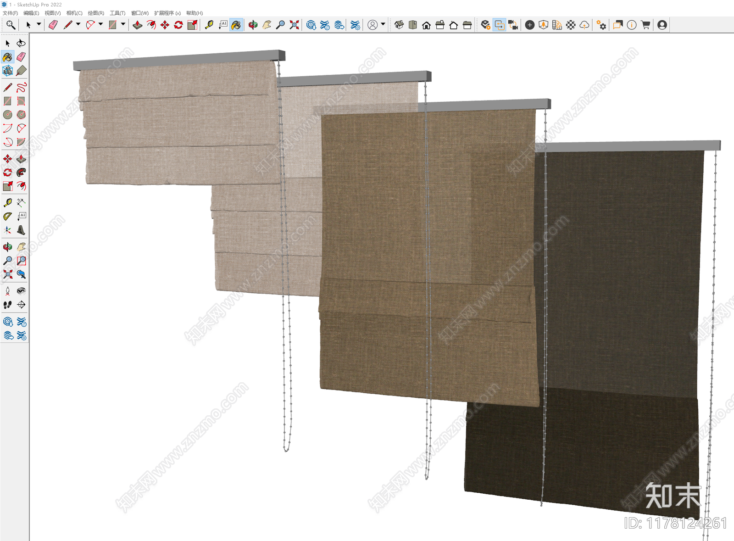Select Move tool in top toolbar
Screen dimensions: 734x541
(165, 25)
